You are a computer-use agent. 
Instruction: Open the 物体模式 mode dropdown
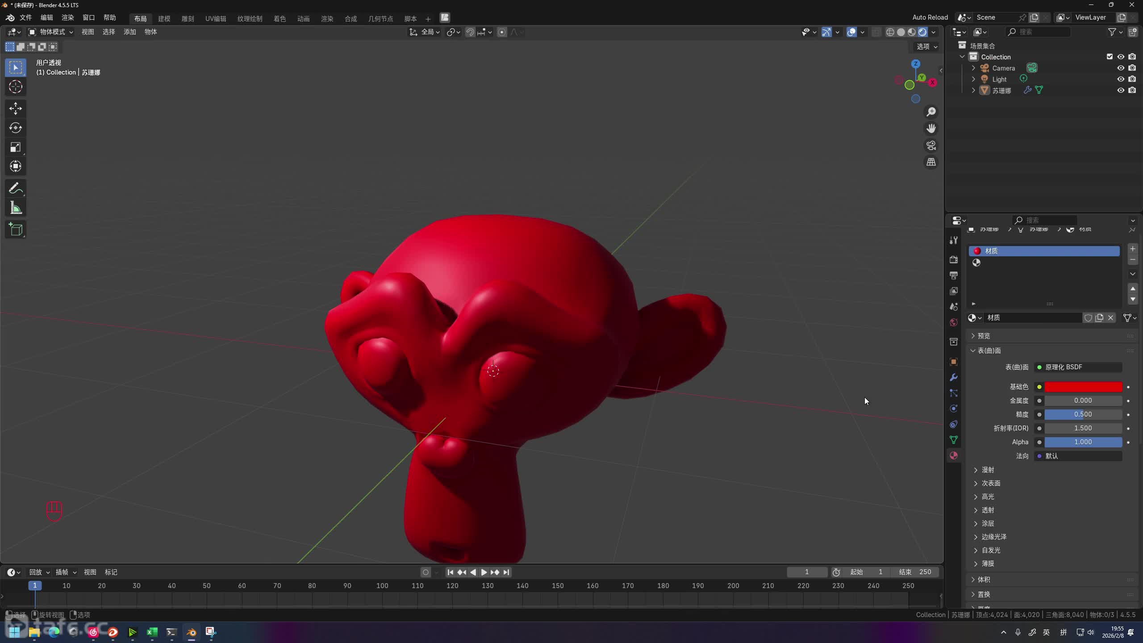51,32
